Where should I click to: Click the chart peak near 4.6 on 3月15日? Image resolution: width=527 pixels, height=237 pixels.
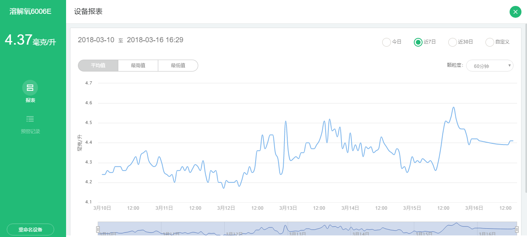453,107
